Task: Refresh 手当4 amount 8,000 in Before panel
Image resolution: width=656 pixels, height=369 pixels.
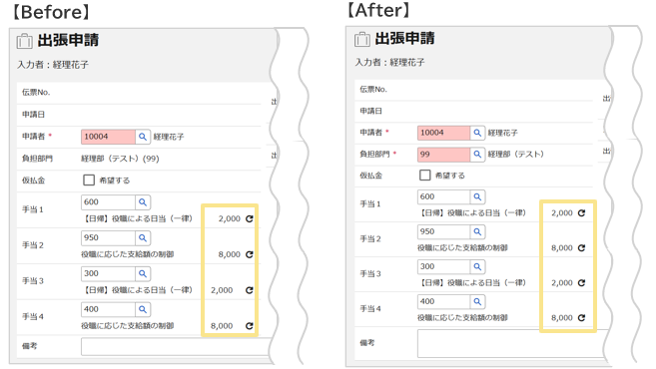Action: pyautogui.click(x=250, y=326)
